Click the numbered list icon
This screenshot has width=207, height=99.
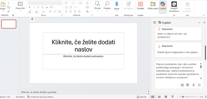pos(73,3)
